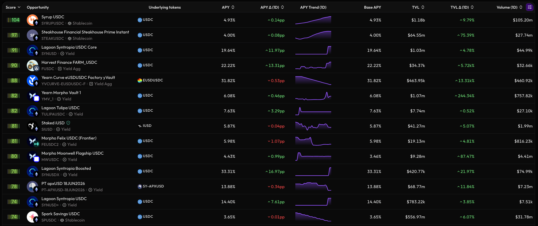
Task: Sort by TVL column arrows
Action: 423,7
